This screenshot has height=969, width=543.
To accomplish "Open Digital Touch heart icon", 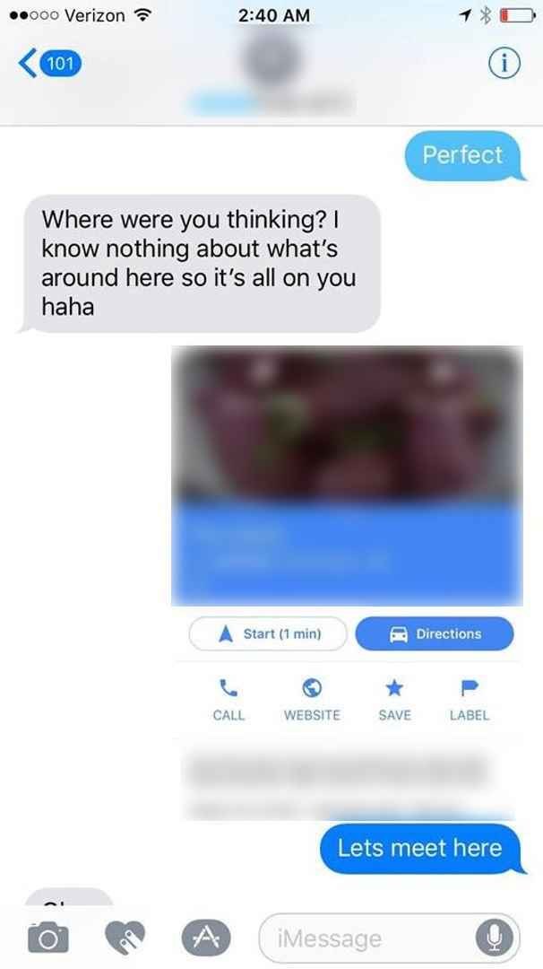I will (x=125, y=937).
